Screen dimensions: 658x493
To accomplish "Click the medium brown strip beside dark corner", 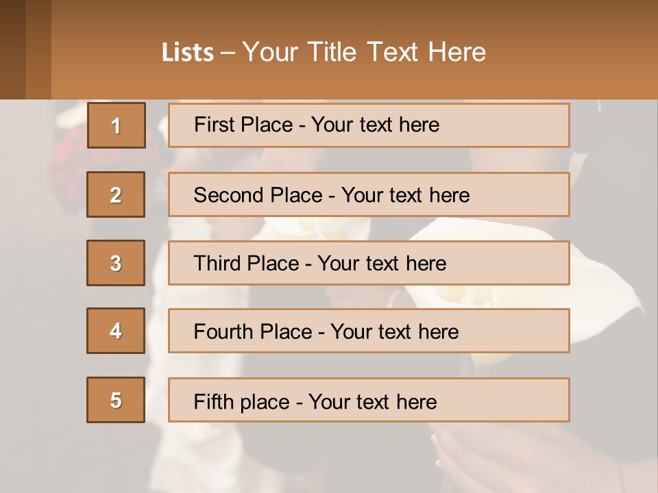I will (38, 49).
